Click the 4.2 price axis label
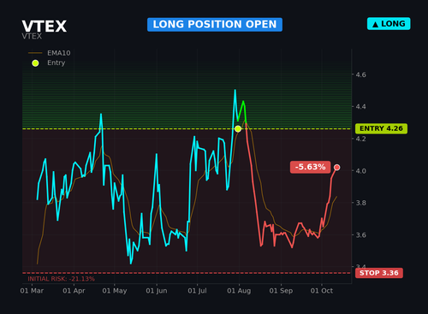 pyautogui.click(x=360, y=139)
